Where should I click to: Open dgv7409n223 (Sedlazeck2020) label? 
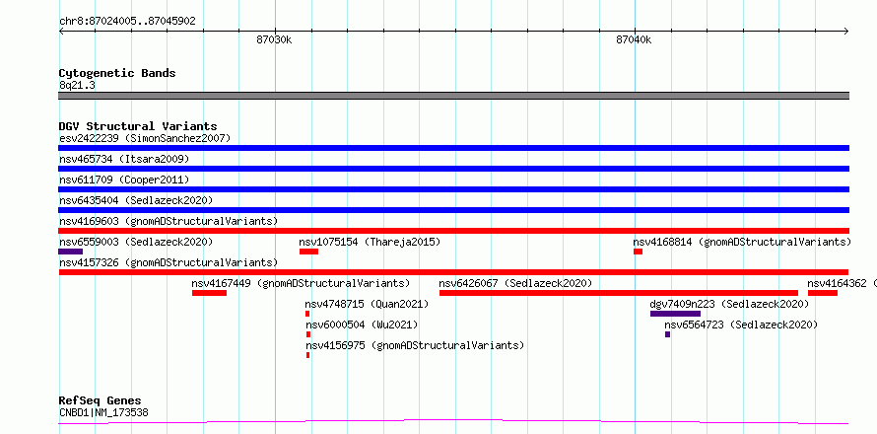[729, 304]
